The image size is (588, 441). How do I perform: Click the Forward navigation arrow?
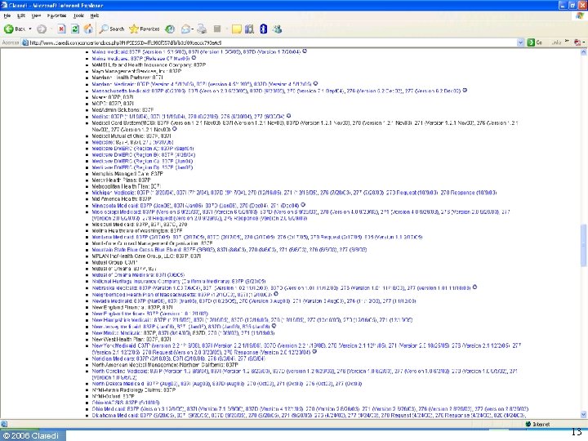tap(42, 29)
